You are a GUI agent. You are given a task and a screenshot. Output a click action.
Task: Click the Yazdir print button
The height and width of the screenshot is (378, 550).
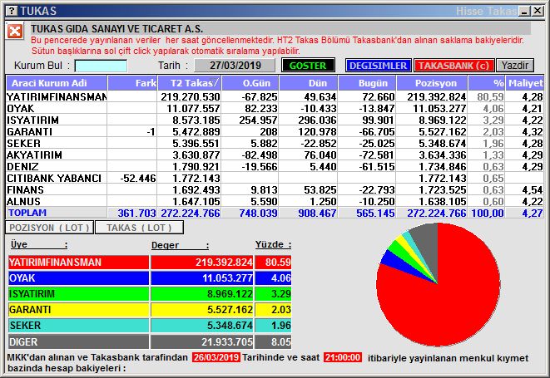515,66
